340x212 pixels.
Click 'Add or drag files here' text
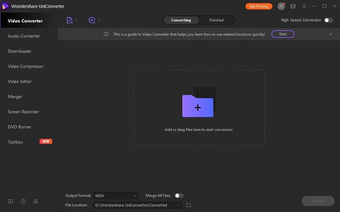(198, 130)
